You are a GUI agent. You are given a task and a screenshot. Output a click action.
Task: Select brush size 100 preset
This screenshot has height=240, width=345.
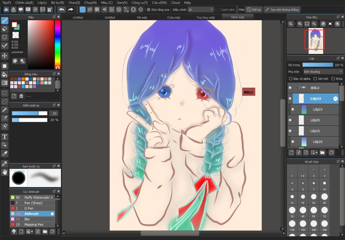click(x=292, y=225)
